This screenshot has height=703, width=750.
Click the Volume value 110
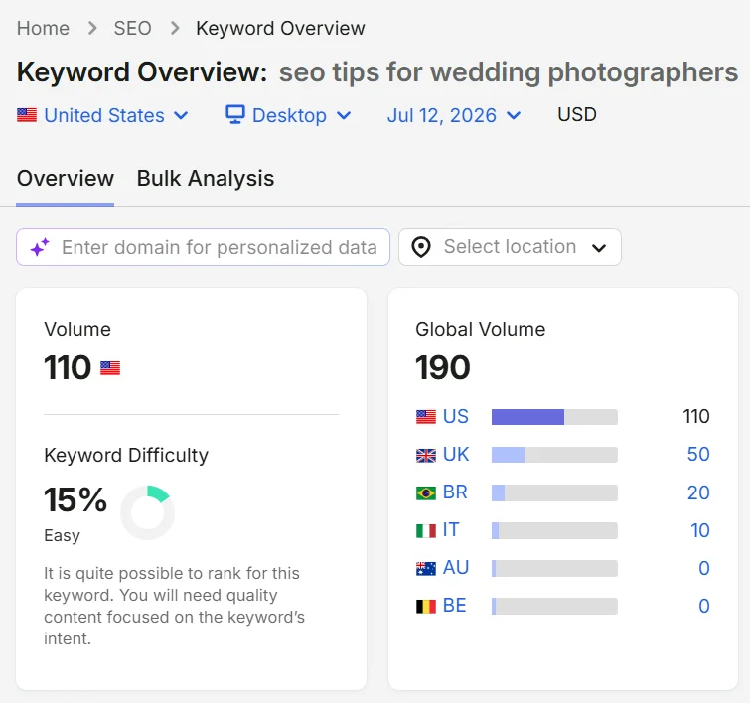point(68,367)
